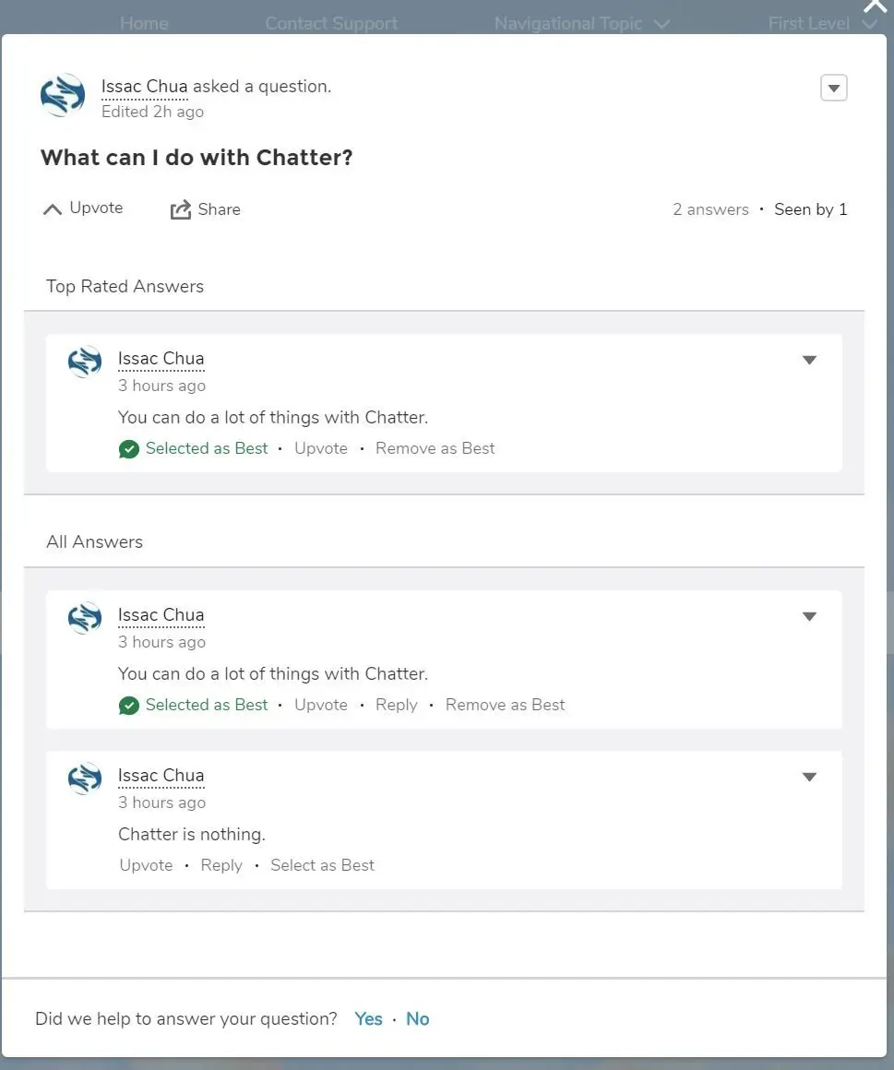Click the green checkmark in Top Rated Answers
Screen dimensions: 894x1070
coord(128,449)
